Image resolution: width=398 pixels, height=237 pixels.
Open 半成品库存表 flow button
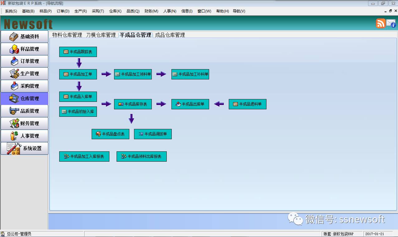click(133, 104)
